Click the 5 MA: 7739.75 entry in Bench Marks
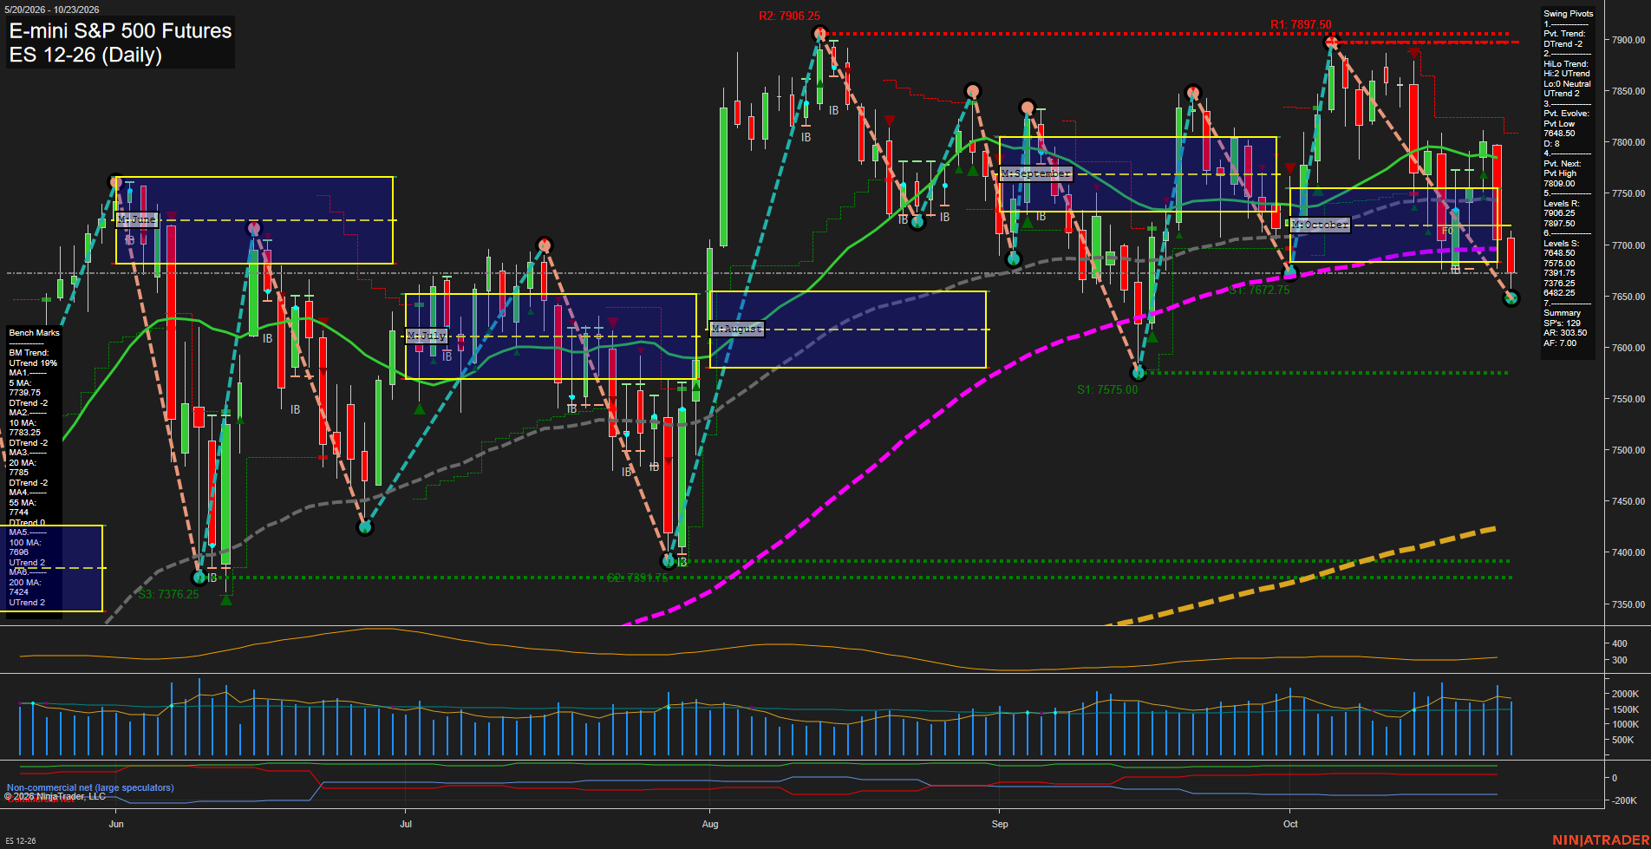Screen dimensions: 1651x849 click(x=25, y=388)
